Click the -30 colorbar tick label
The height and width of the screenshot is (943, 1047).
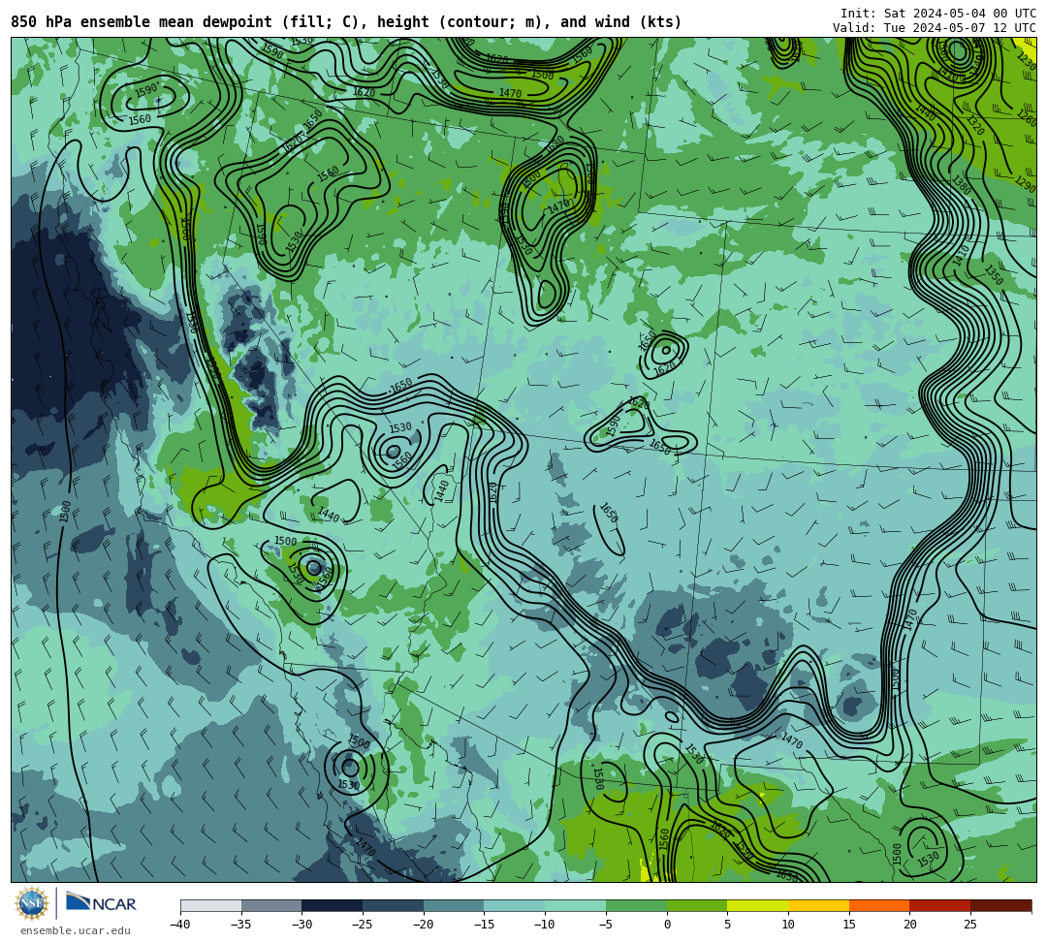[x=301, y=925]
